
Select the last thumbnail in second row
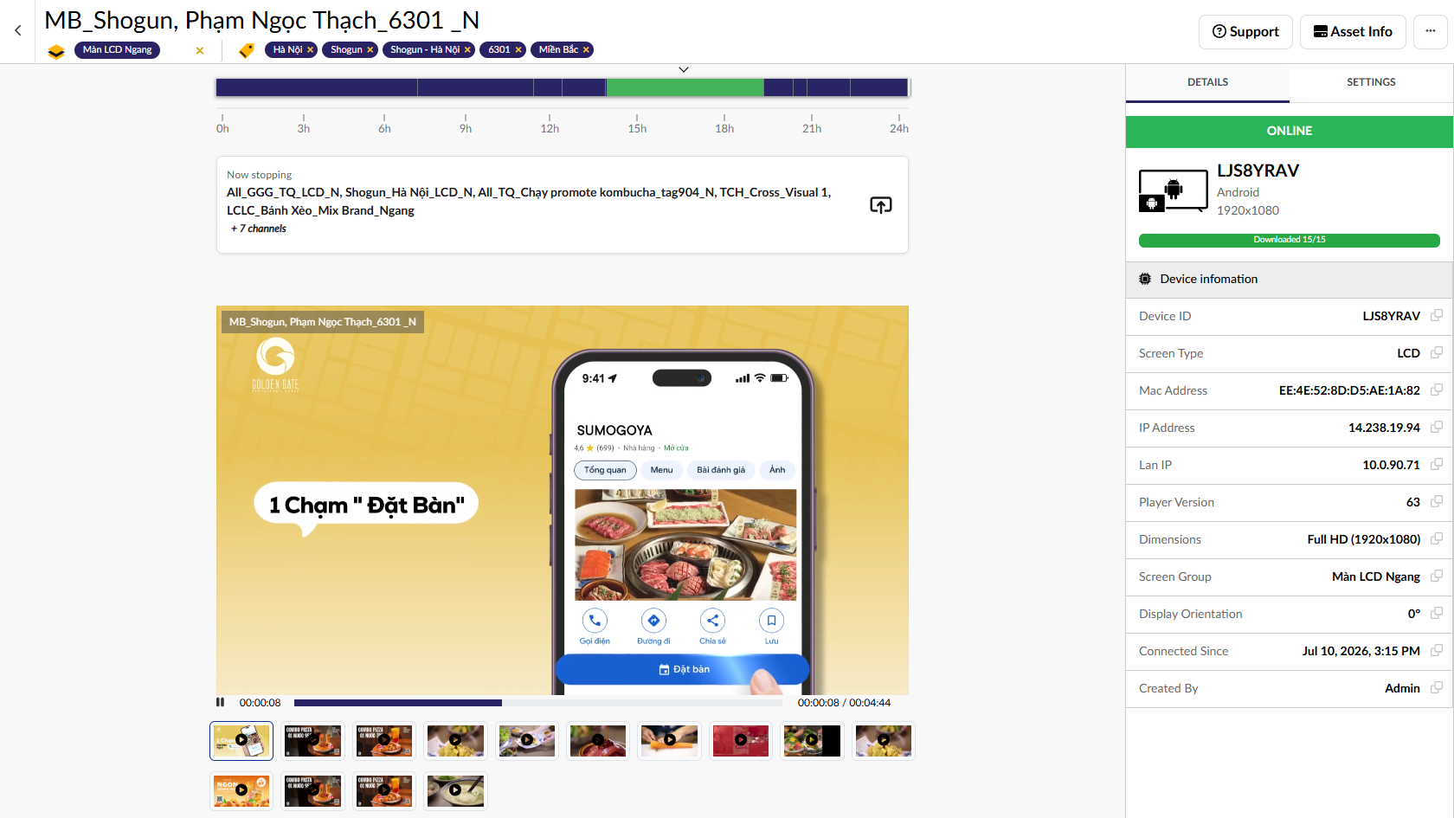(455, 790)
